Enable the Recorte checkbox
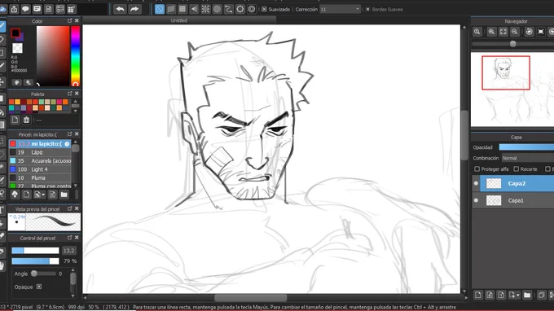554x311 pixels. [517, 169]
